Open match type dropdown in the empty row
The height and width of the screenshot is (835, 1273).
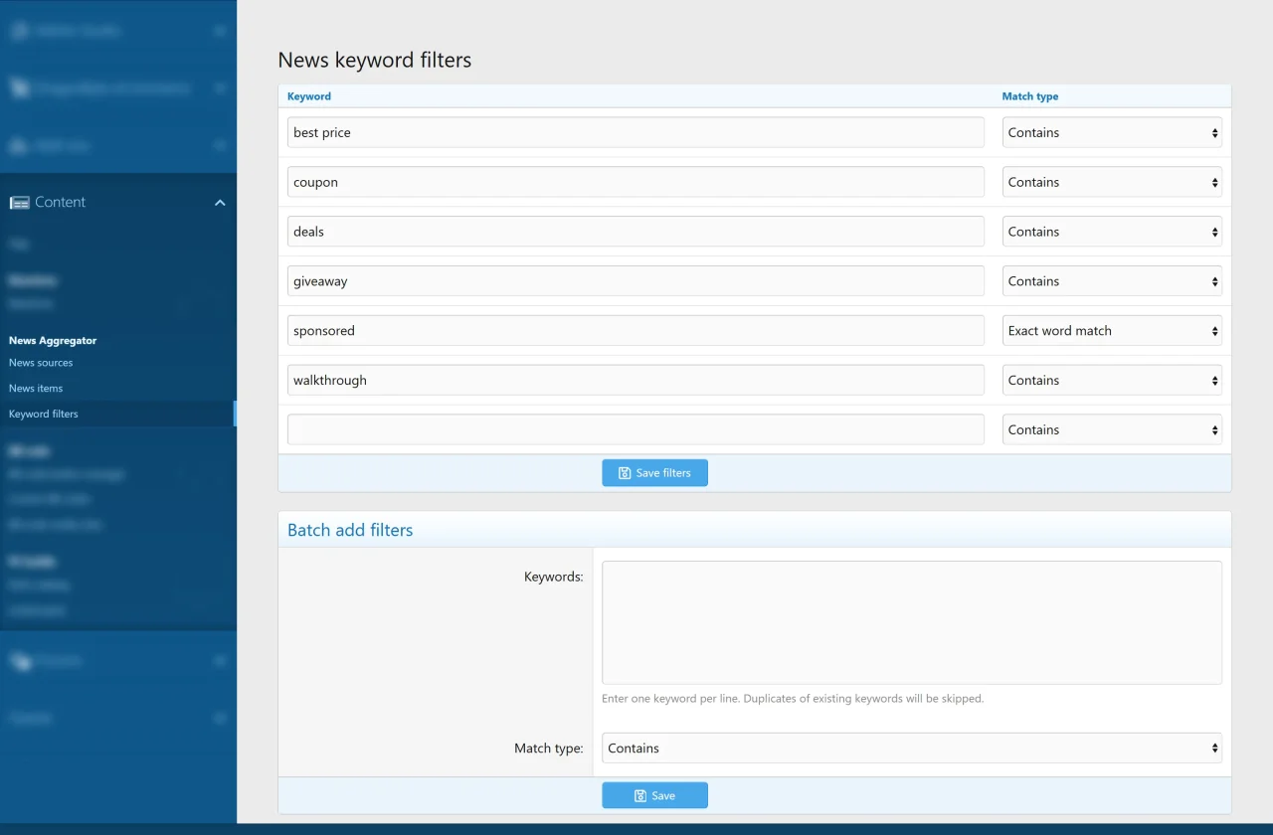coord(1112,429)
